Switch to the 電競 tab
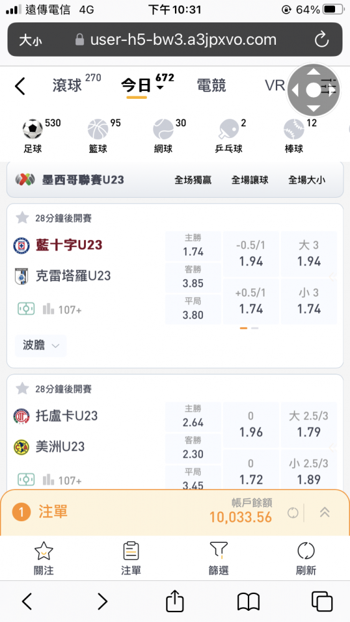This screenshot has height=622, width=350. coord(211,86)
